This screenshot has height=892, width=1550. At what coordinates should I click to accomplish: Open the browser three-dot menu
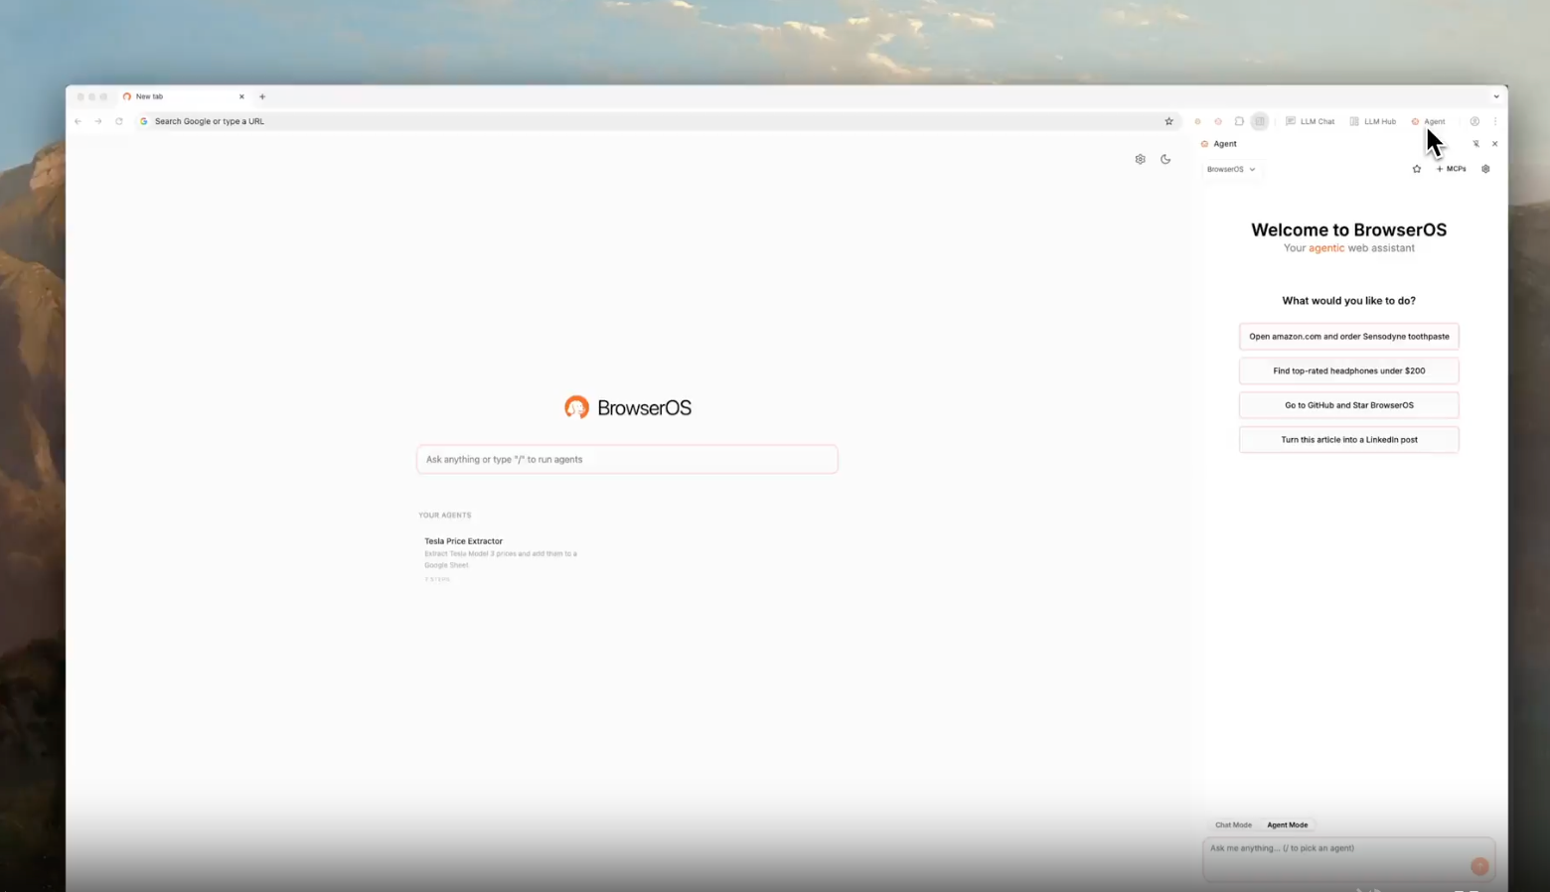click(1494, 121)
